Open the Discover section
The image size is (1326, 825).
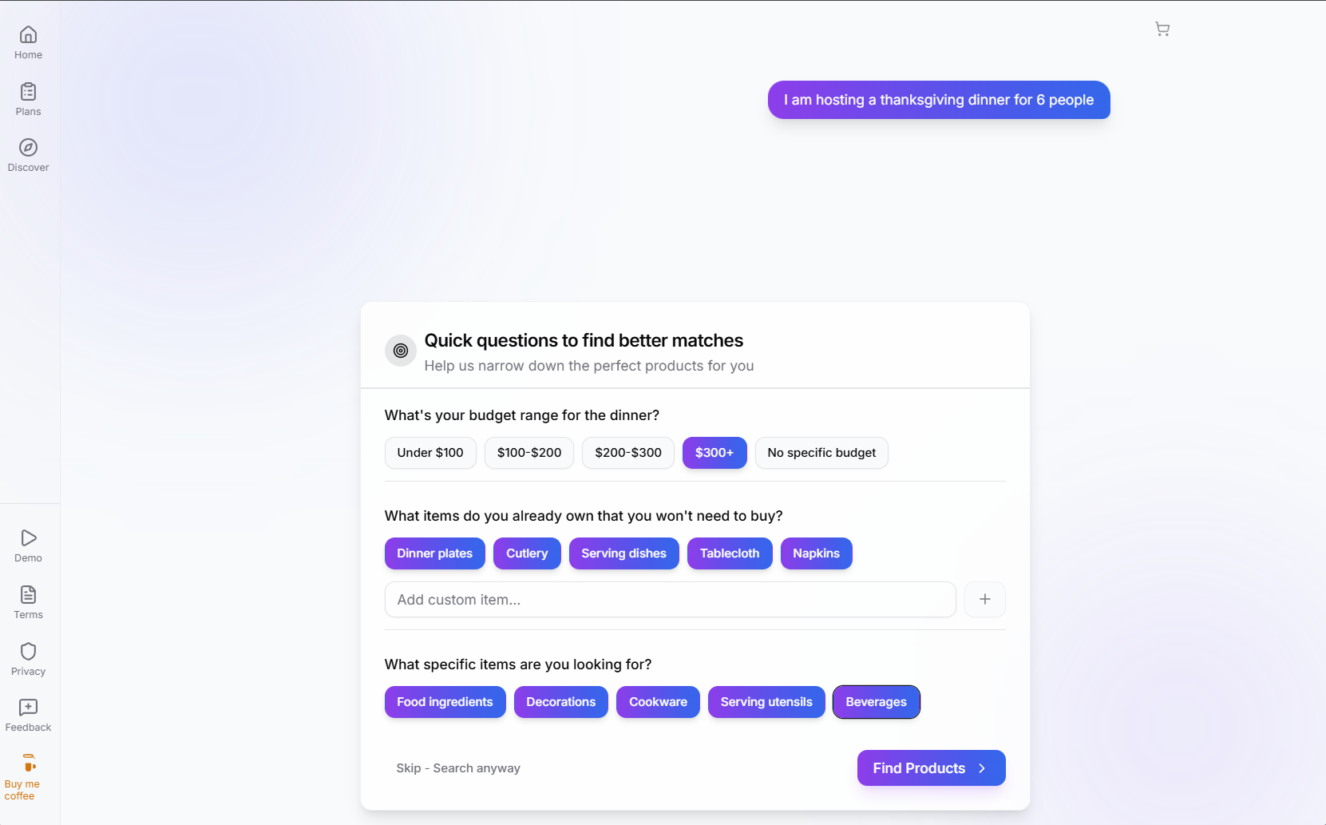(28, 154)
